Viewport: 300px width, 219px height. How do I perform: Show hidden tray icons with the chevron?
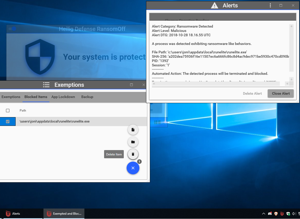pyautogui.click(x=263, y=214)
